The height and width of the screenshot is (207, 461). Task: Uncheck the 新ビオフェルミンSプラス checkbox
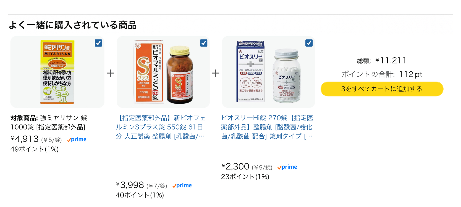tap(204, 43)
